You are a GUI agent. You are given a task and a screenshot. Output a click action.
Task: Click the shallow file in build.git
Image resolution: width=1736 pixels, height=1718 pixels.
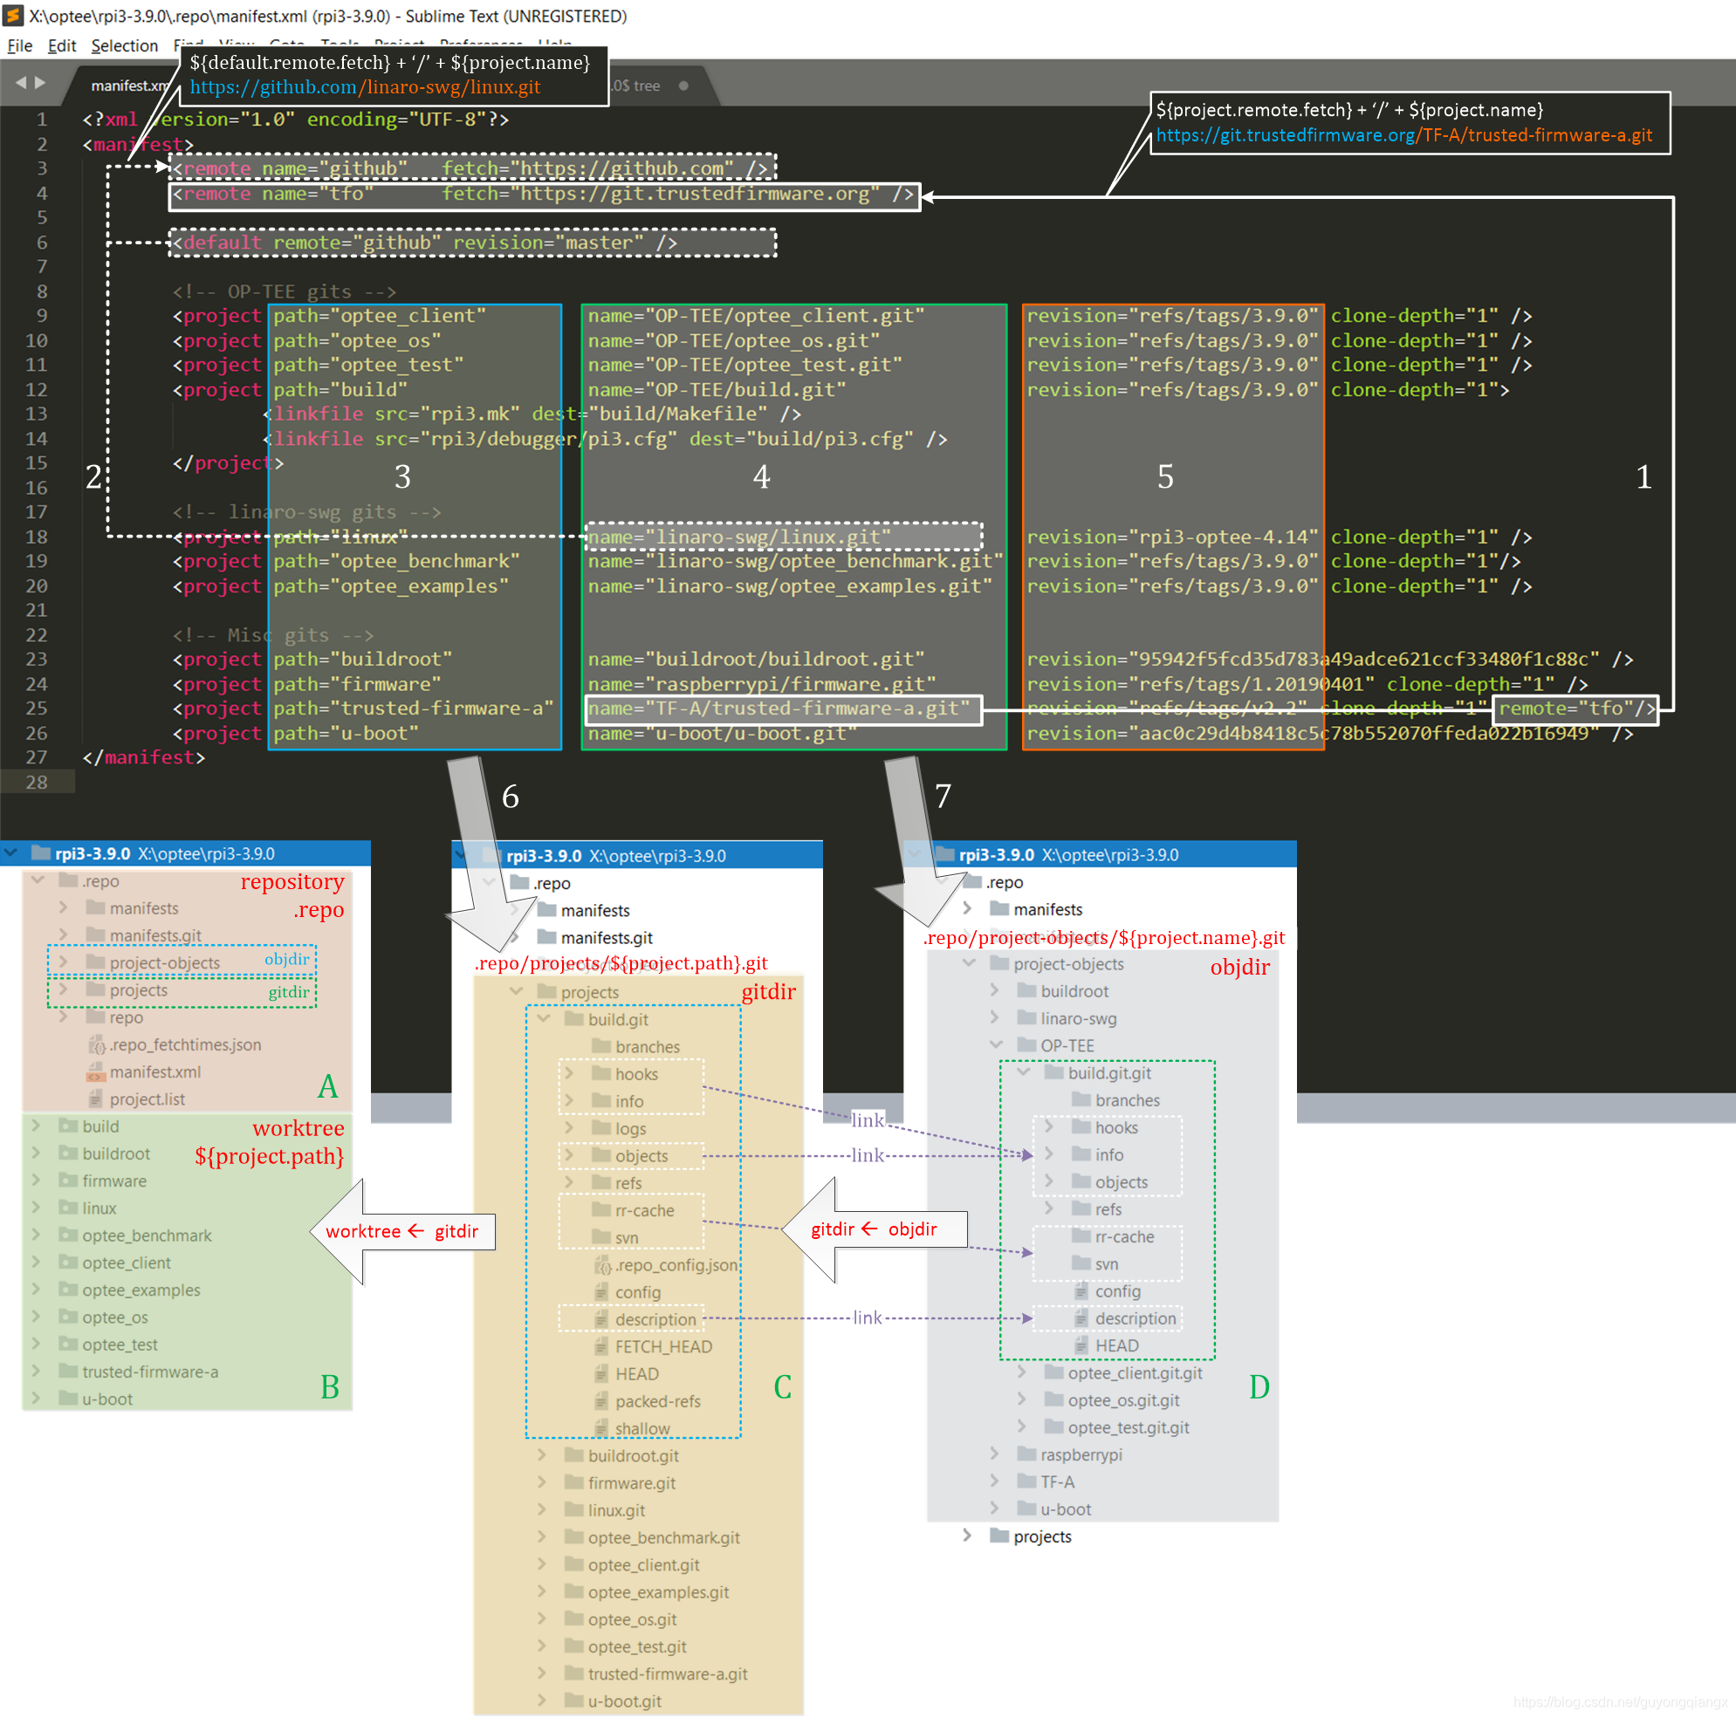(x=642, y=1428)
